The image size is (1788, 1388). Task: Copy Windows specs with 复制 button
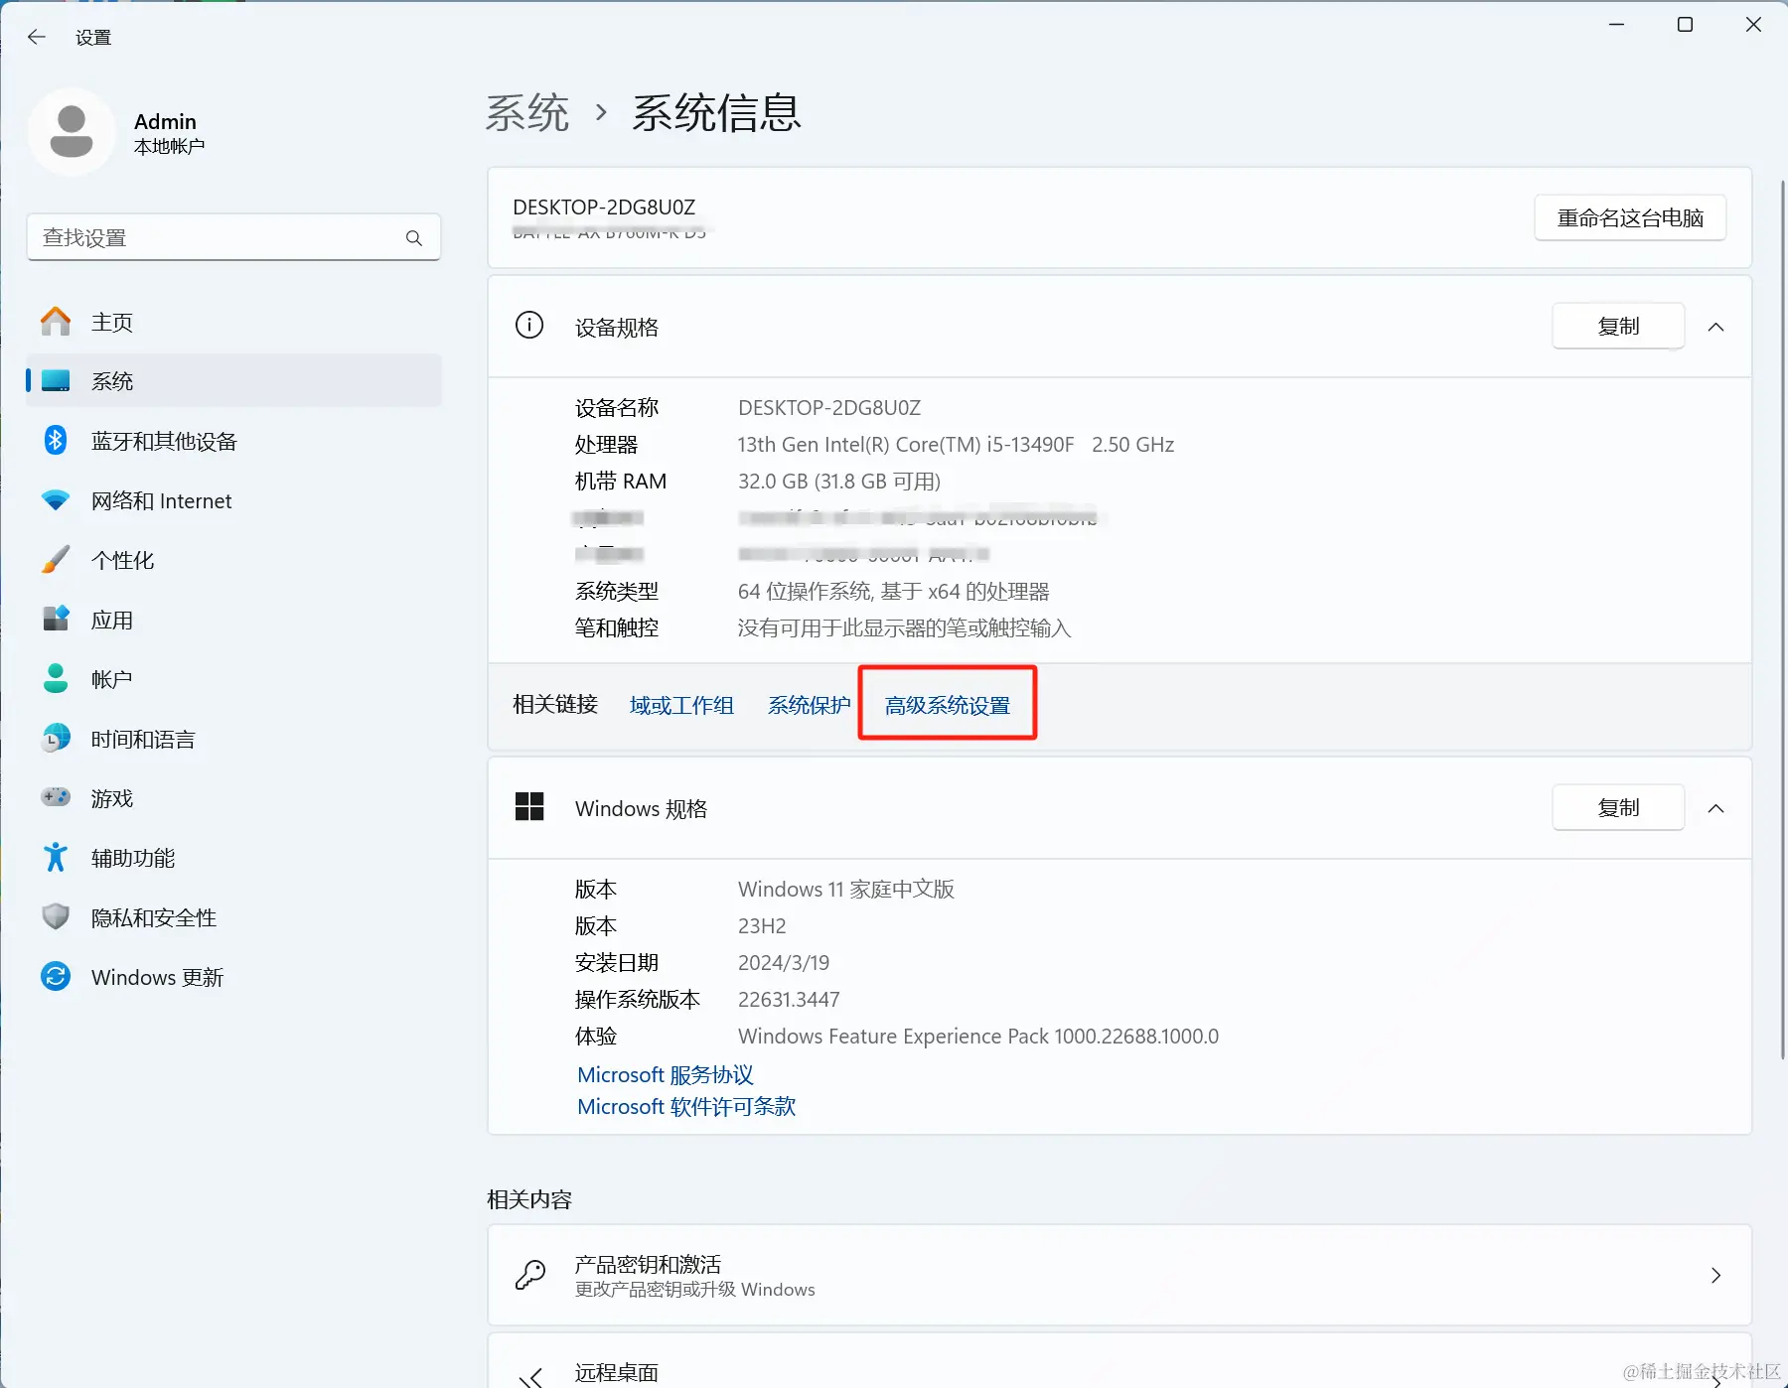(1618, 807)
